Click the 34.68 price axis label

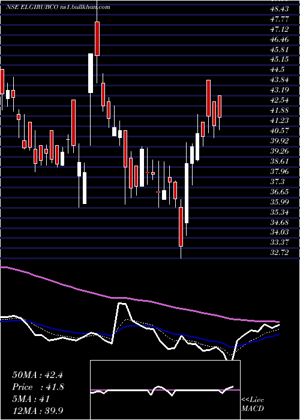280,222
